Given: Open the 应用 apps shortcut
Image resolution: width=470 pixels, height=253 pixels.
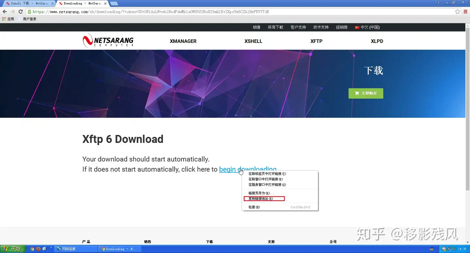Looking at the screenshot, I should [8, 19].
